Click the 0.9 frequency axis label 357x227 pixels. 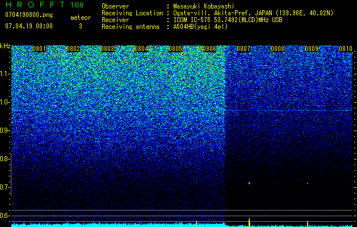click(4, 131)
